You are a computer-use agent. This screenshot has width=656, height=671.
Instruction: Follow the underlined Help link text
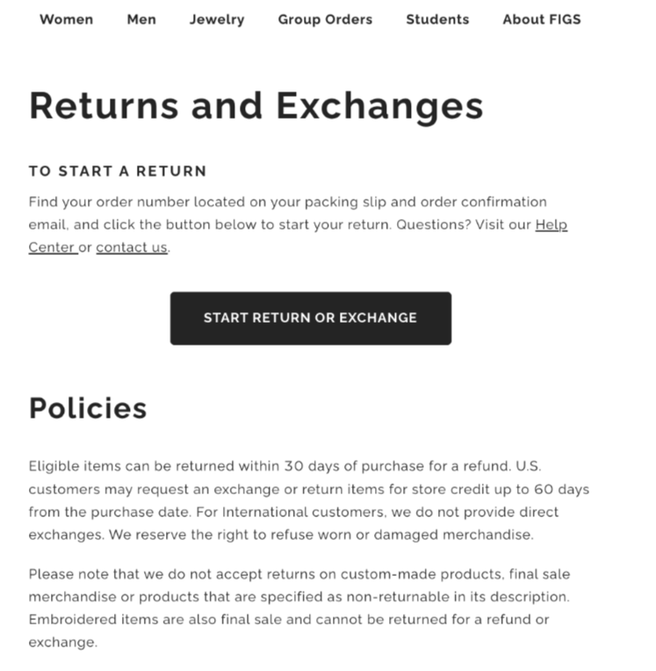551,224
